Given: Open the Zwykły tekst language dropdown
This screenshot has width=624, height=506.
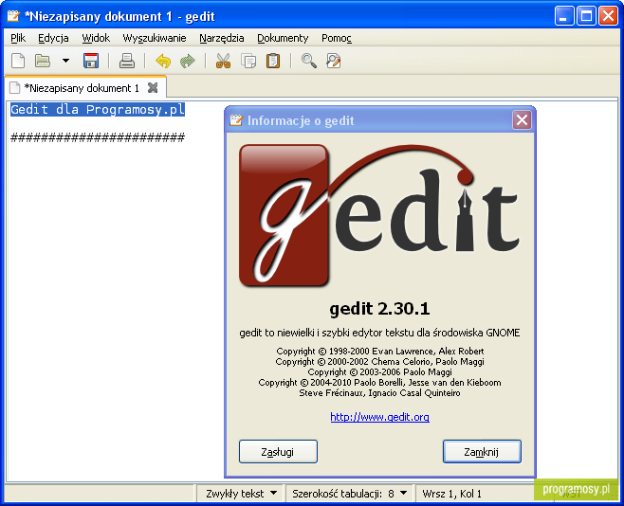Looking at the screenshot, I should pyautogui.click(x=241, y=494).
